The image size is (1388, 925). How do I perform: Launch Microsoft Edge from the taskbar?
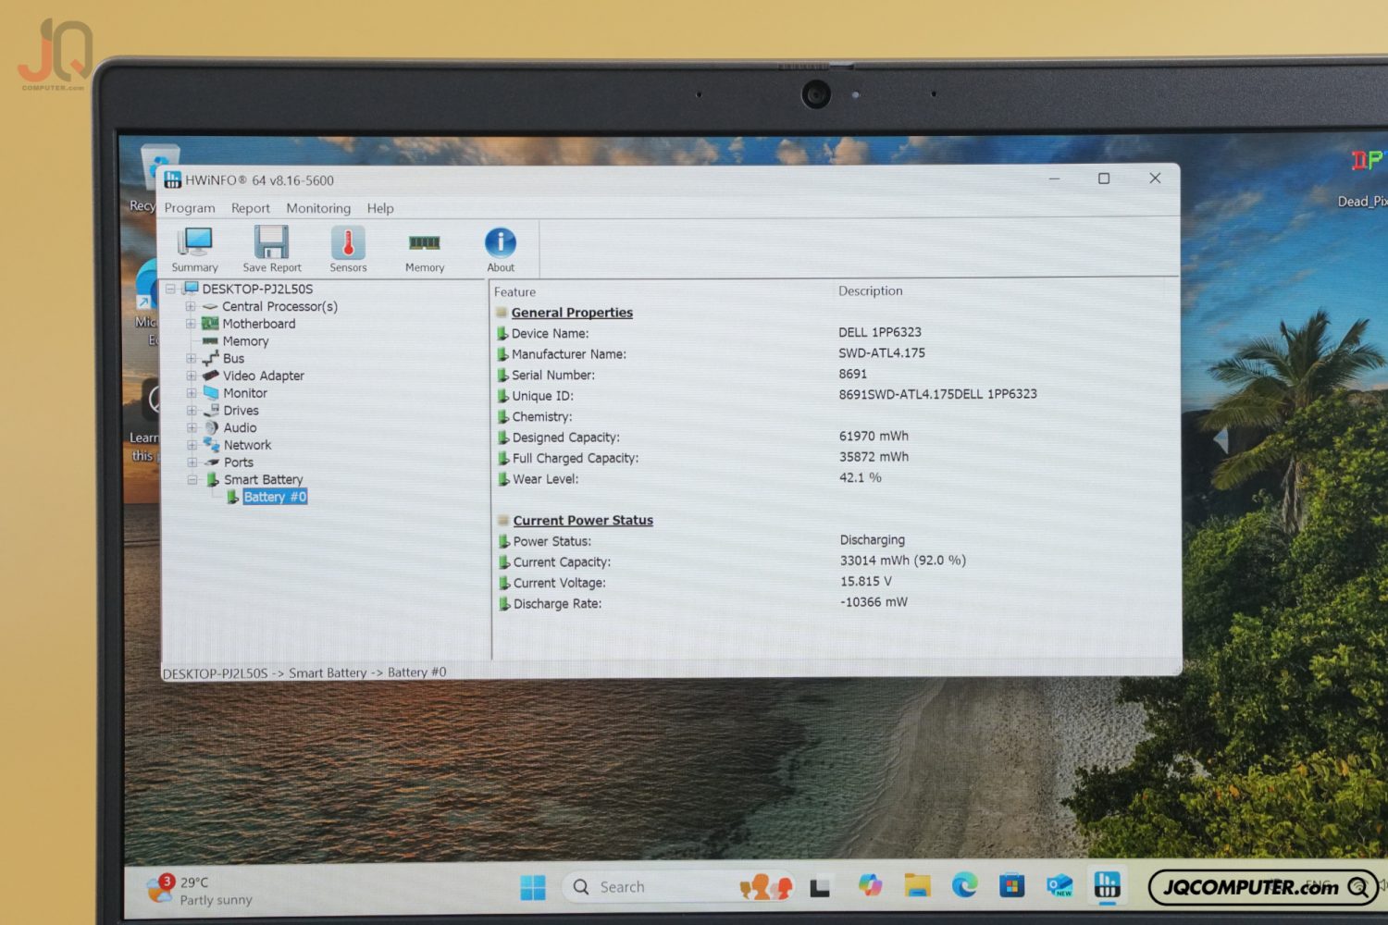pos(964,886)
